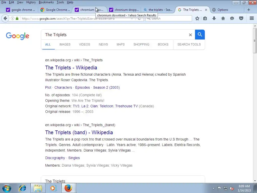Go back using the back arrow button
257x193 pixels.
pos(5,18)
